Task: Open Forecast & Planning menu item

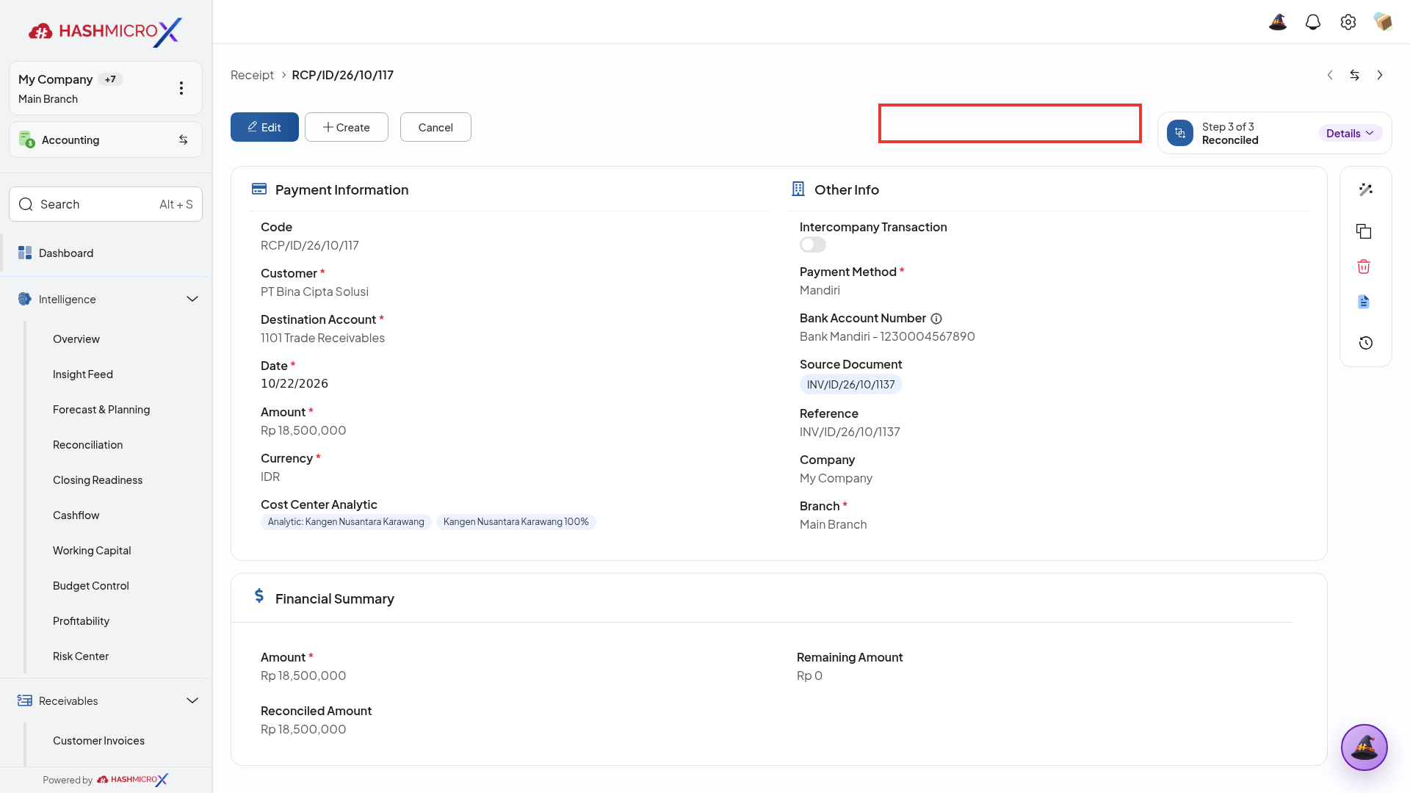Action: pos(101,410)
